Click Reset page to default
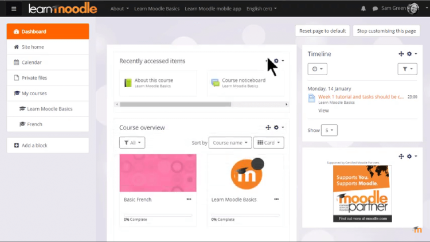The height and width of the screenshot is (242, 430). tap(322, 31)
